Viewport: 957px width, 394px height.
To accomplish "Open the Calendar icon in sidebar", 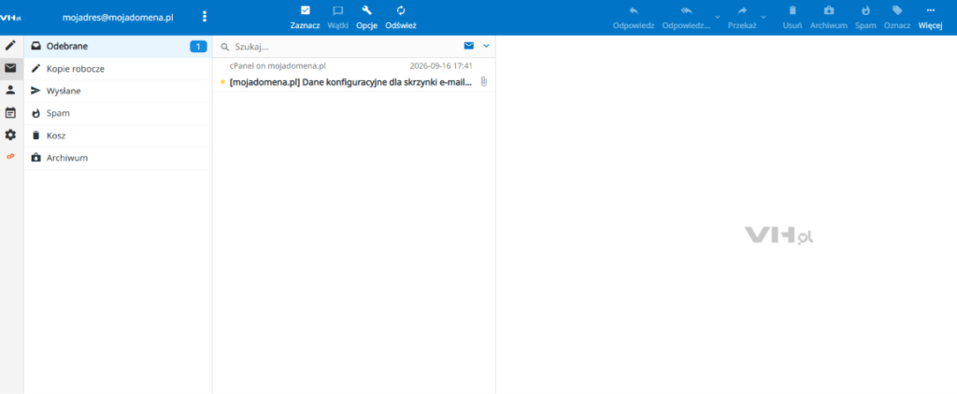I will pos(10,112).
